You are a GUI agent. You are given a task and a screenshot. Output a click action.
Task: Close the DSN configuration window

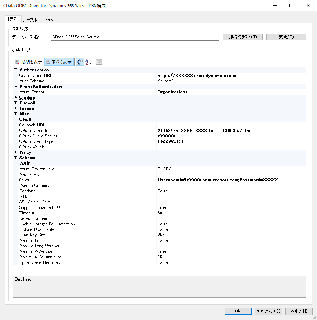click(x=308, y=5)
